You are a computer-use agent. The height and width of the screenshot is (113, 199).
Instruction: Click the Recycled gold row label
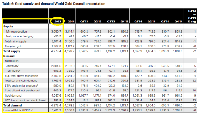13,46
